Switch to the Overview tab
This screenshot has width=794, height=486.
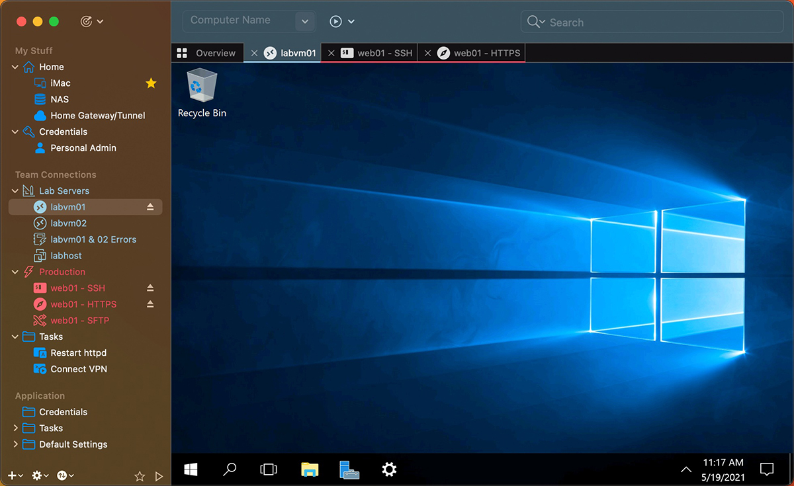tap(215, 53)
